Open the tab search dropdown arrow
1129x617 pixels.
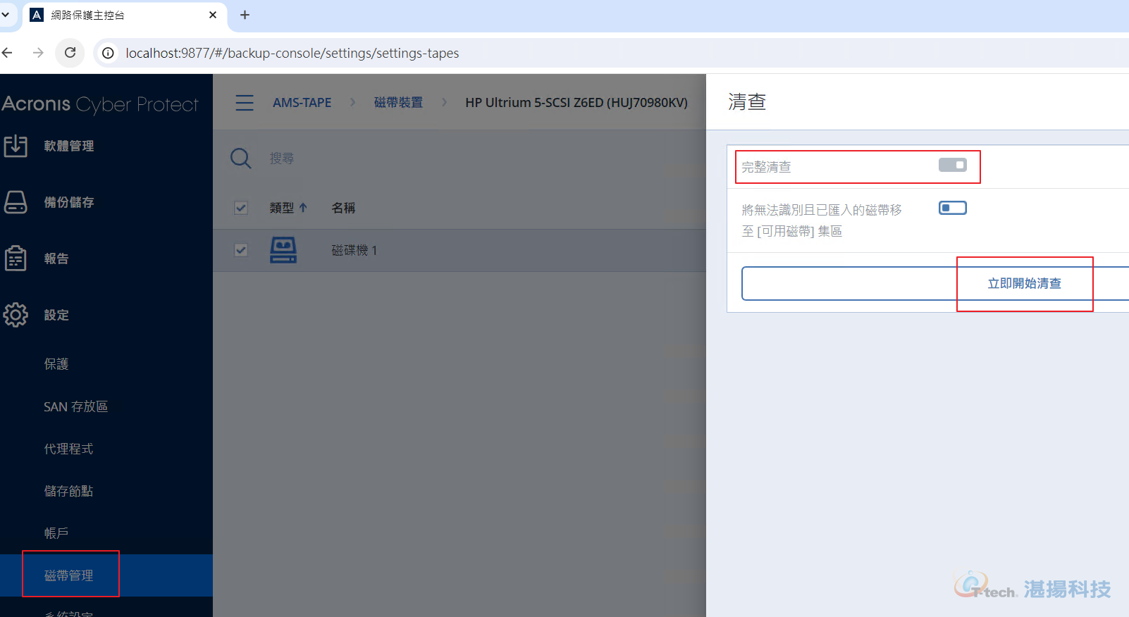pos(6,15)
